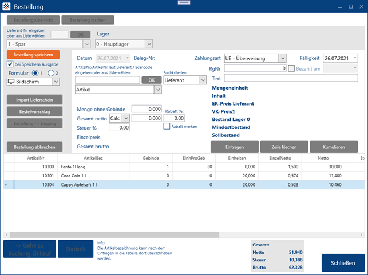Select Formular option 1 radio button

35,73
